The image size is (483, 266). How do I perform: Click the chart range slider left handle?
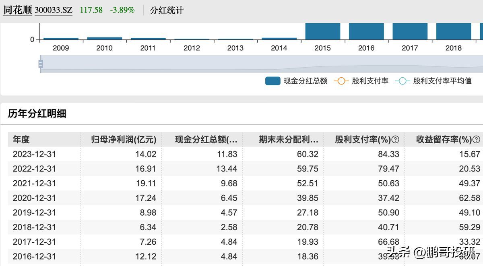click(41, 64)
